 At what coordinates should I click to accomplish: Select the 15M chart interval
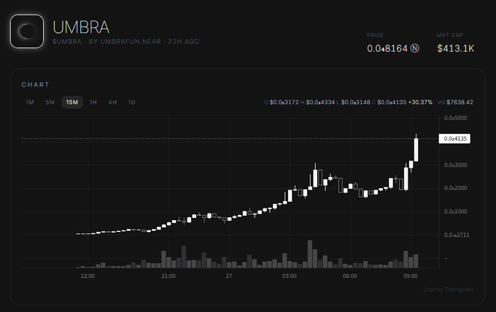click(72, 102)
